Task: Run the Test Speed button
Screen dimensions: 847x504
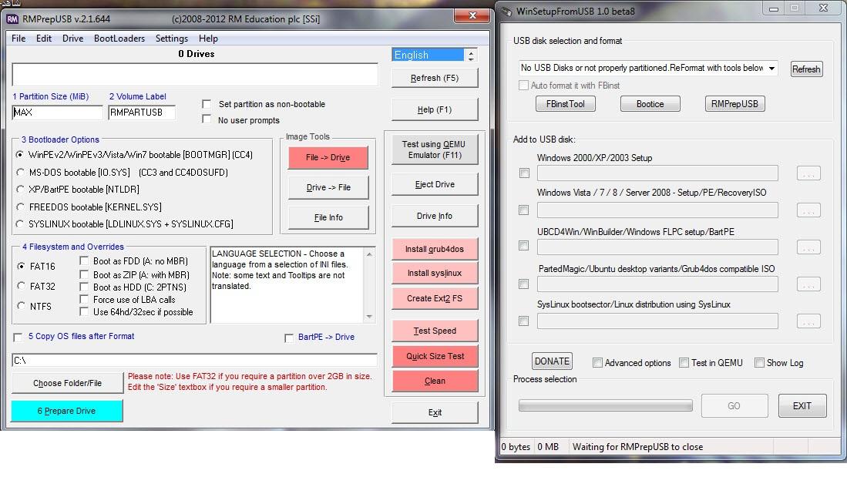Action: (435, 331)
